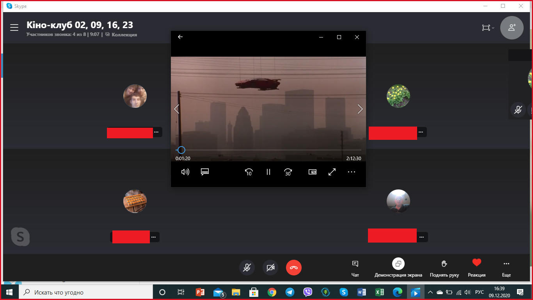The image size is (533, 300).
Task: Switch to Movies & TV taskbar icon
Action: (x=416, y=292)
